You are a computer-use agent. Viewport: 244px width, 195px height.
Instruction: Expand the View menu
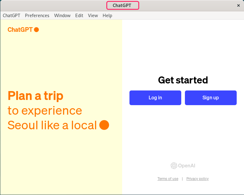tap(93, 16)
